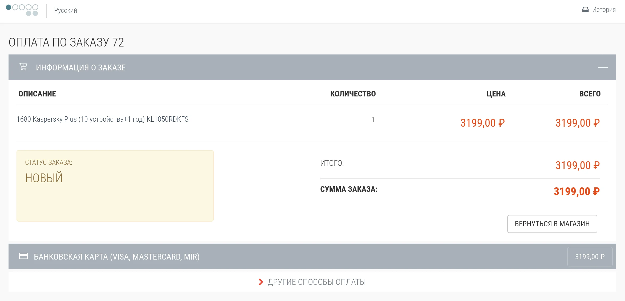The height and width of the screenshot is (301, 625).
Task: Click the ИТОГО amount value
Action: point(577,165)
